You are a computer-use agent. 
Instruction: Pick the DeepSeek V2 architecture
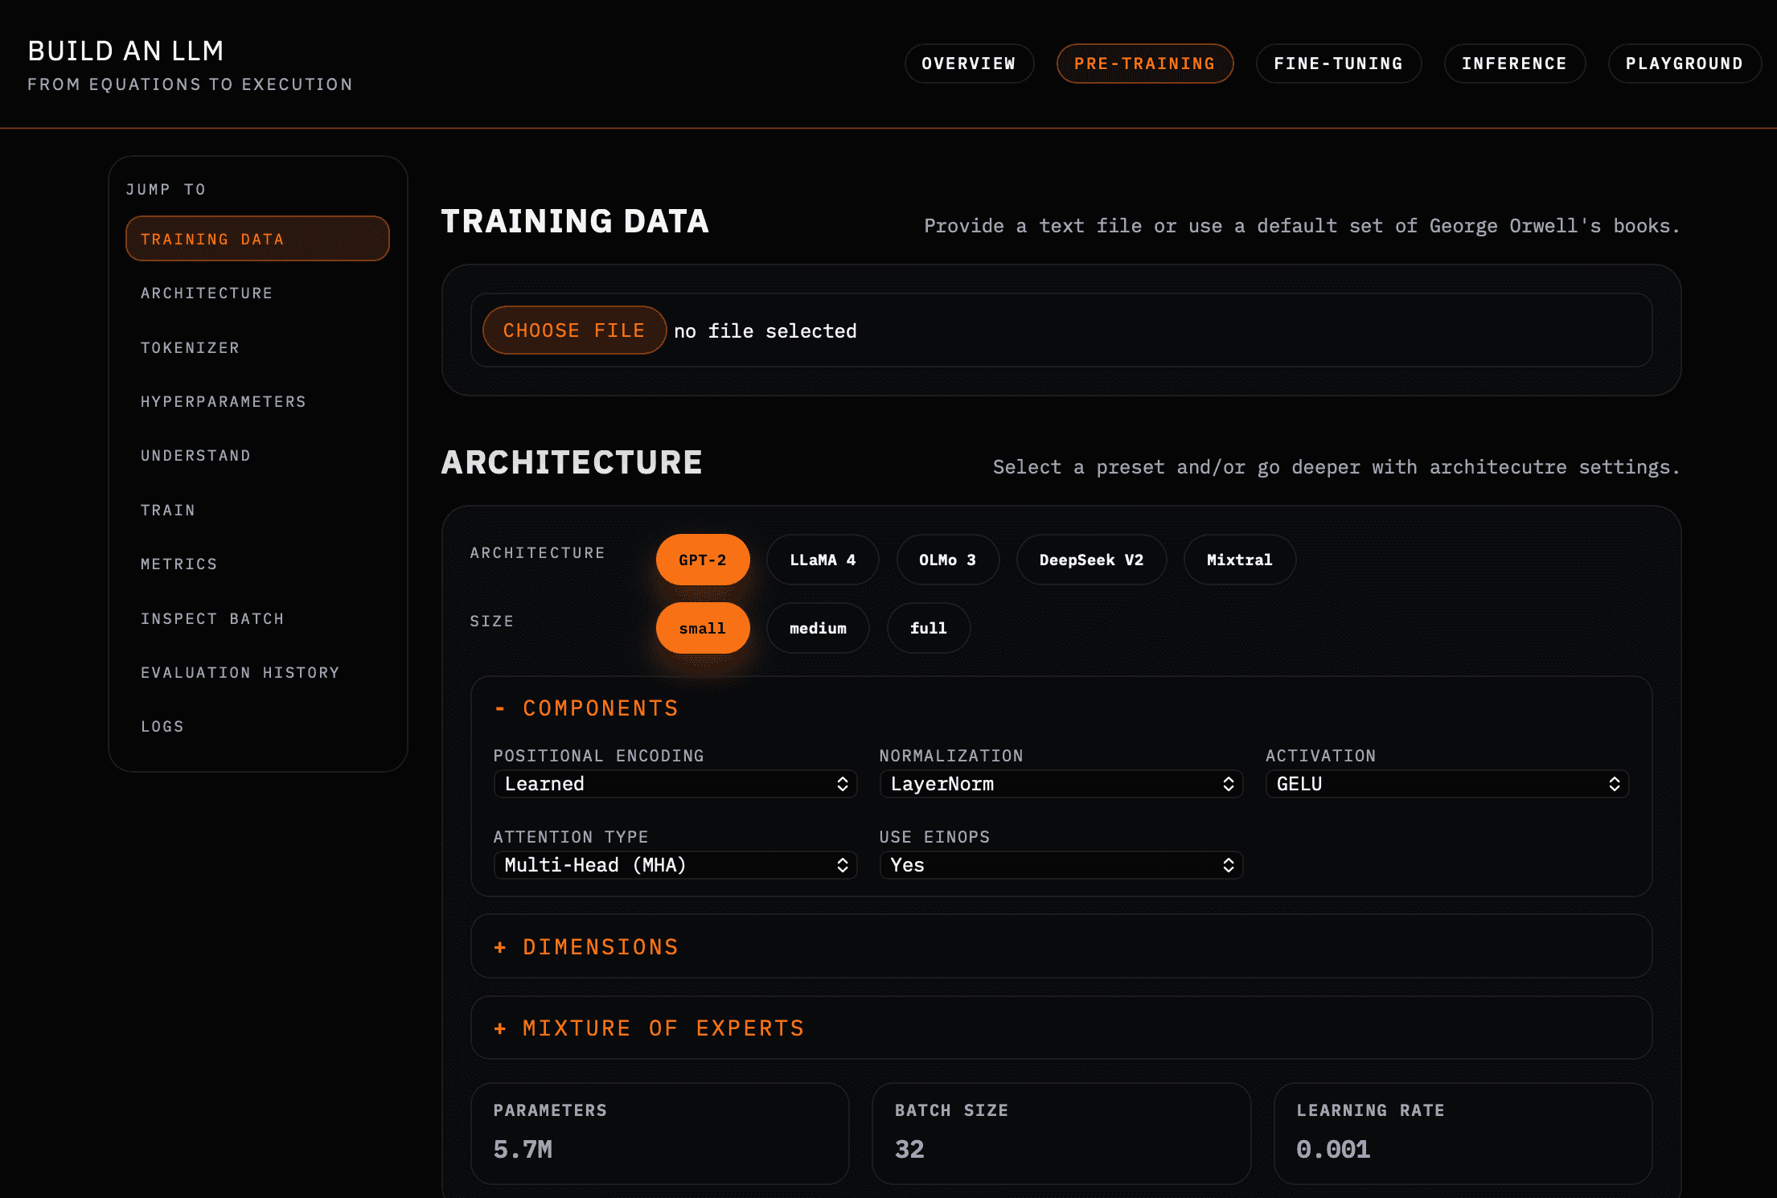[1090, 560]
